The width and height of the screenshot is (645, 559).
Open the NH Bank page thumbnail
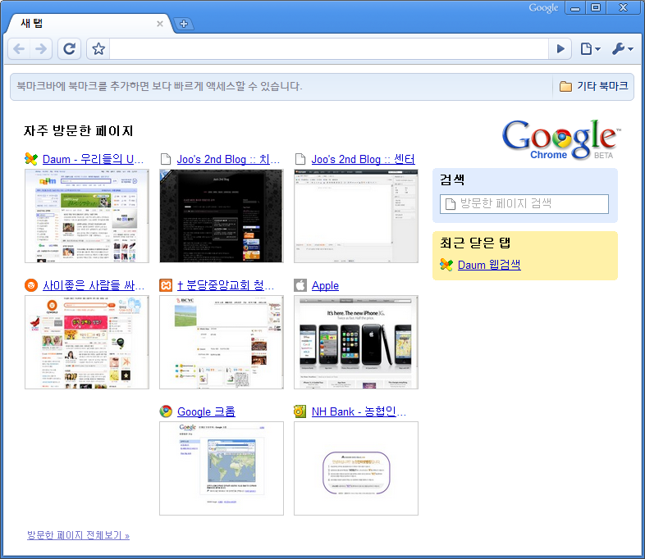point(356,468)
